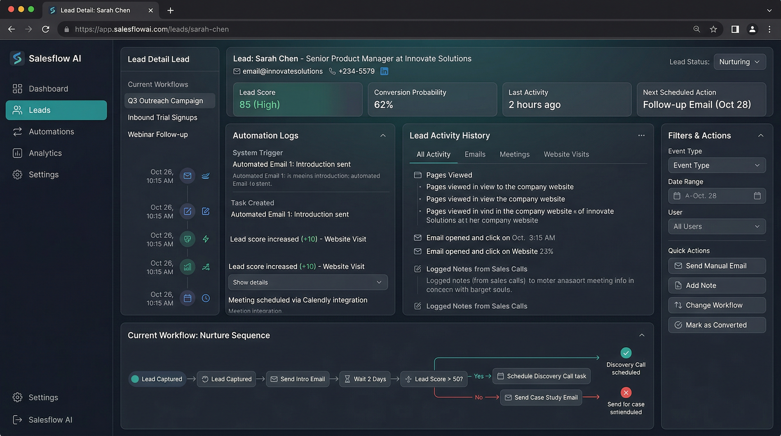Open the Event Type filter dropdown
Screen dimensions: 781x436
[x=717, y=165]
